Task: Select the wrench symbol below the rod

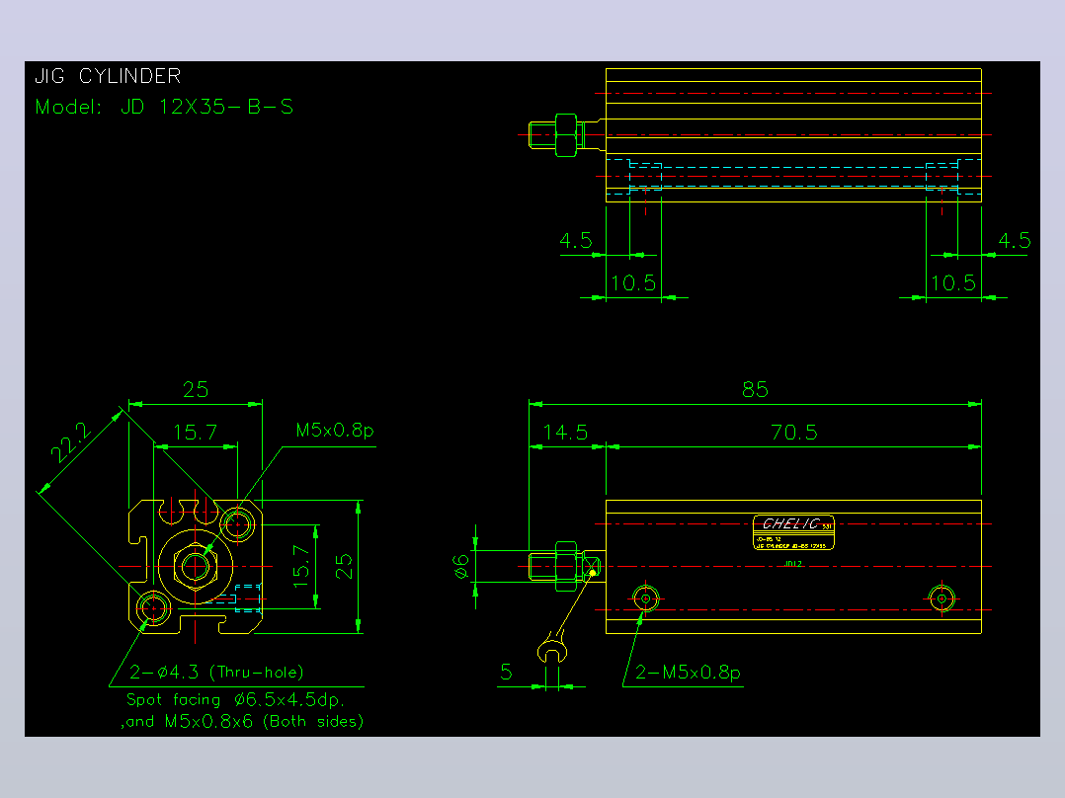Action: tap(552, 647)
